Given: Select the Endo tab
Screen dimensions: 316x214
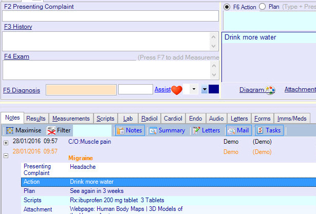Looking at the screenshot, I should (195, 119).
